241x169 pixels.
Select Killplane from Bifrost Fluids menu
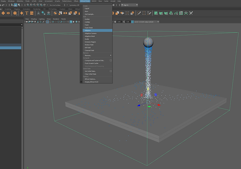pos(97,30)
